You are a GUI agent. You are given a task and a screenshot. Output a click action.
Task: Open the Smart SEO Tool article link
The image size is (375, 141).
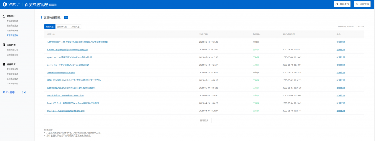[73, 103]
